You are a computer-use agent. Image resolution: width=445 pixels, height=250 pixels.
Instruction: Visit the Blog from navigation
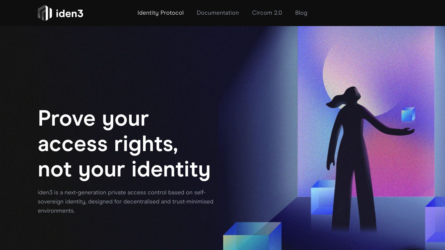301,13
